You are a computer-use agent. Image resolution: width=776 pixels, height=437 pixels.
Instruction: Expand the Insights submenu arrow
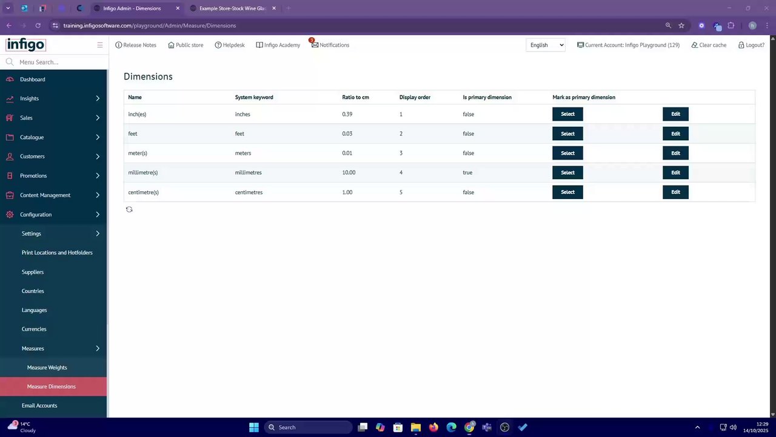coord(98,98)
